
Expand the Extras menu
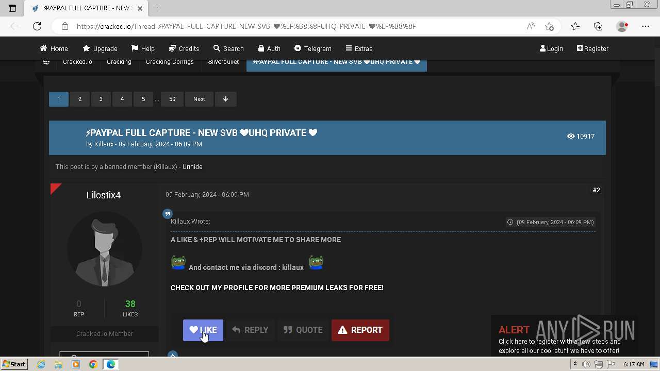[x=359, y=48]
